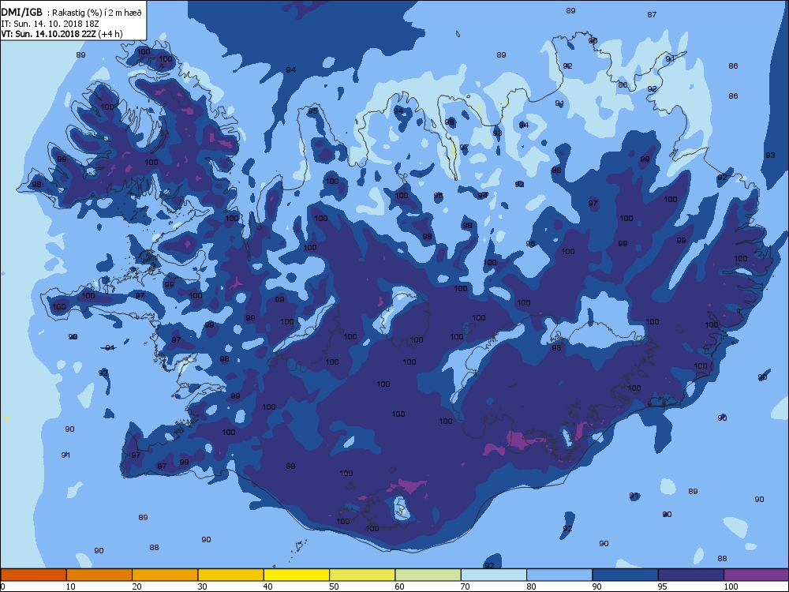Click the '70' label under the color bar
This screenshot has height=592, width=789.
[466, 586]
